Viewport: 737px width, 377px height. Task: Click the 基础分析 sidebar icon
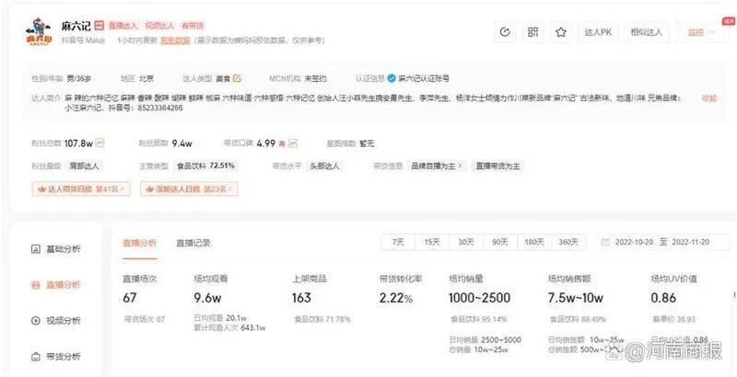tap(36, 249)
